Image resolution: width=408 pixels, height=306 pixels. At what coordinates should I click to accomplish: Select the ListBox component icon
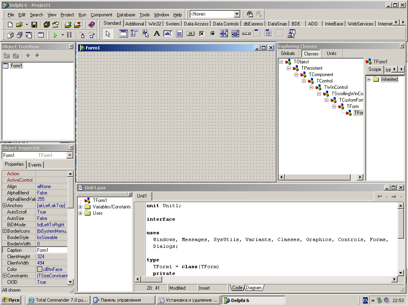pyautogui.click(x=224, y=33)
